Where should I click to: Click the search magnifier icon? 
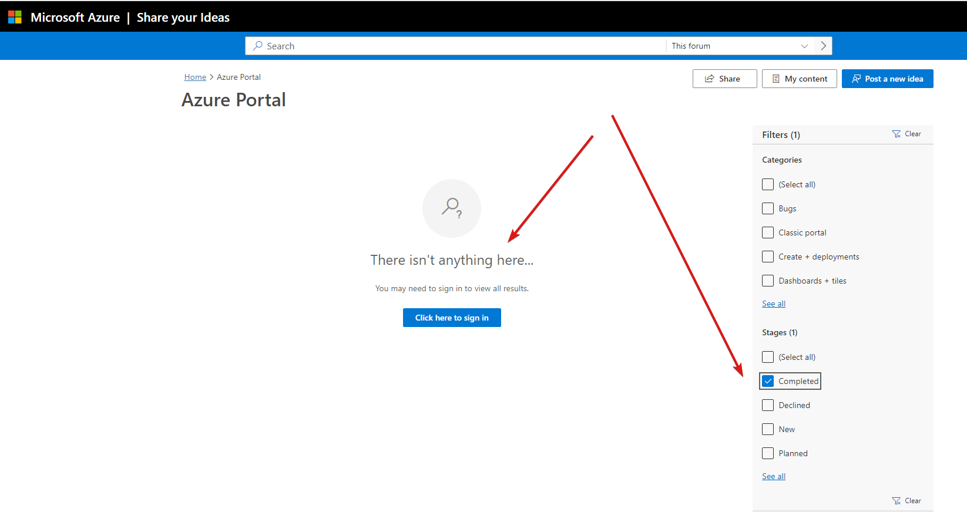pyautogui.click(x=257, y=46)
